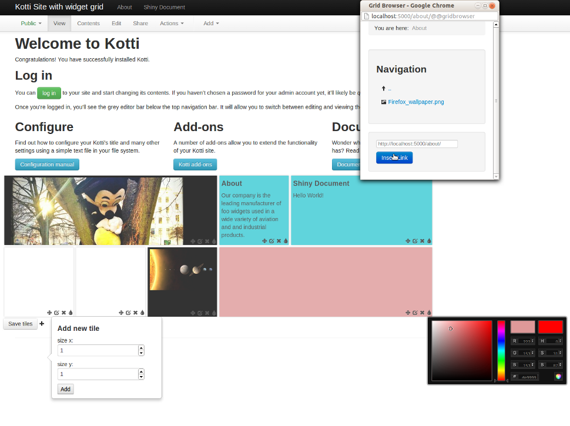Viewport: 570px width, 426px height.
Task: Click move icon on the pink tile
Action: [x=408, y=313]
